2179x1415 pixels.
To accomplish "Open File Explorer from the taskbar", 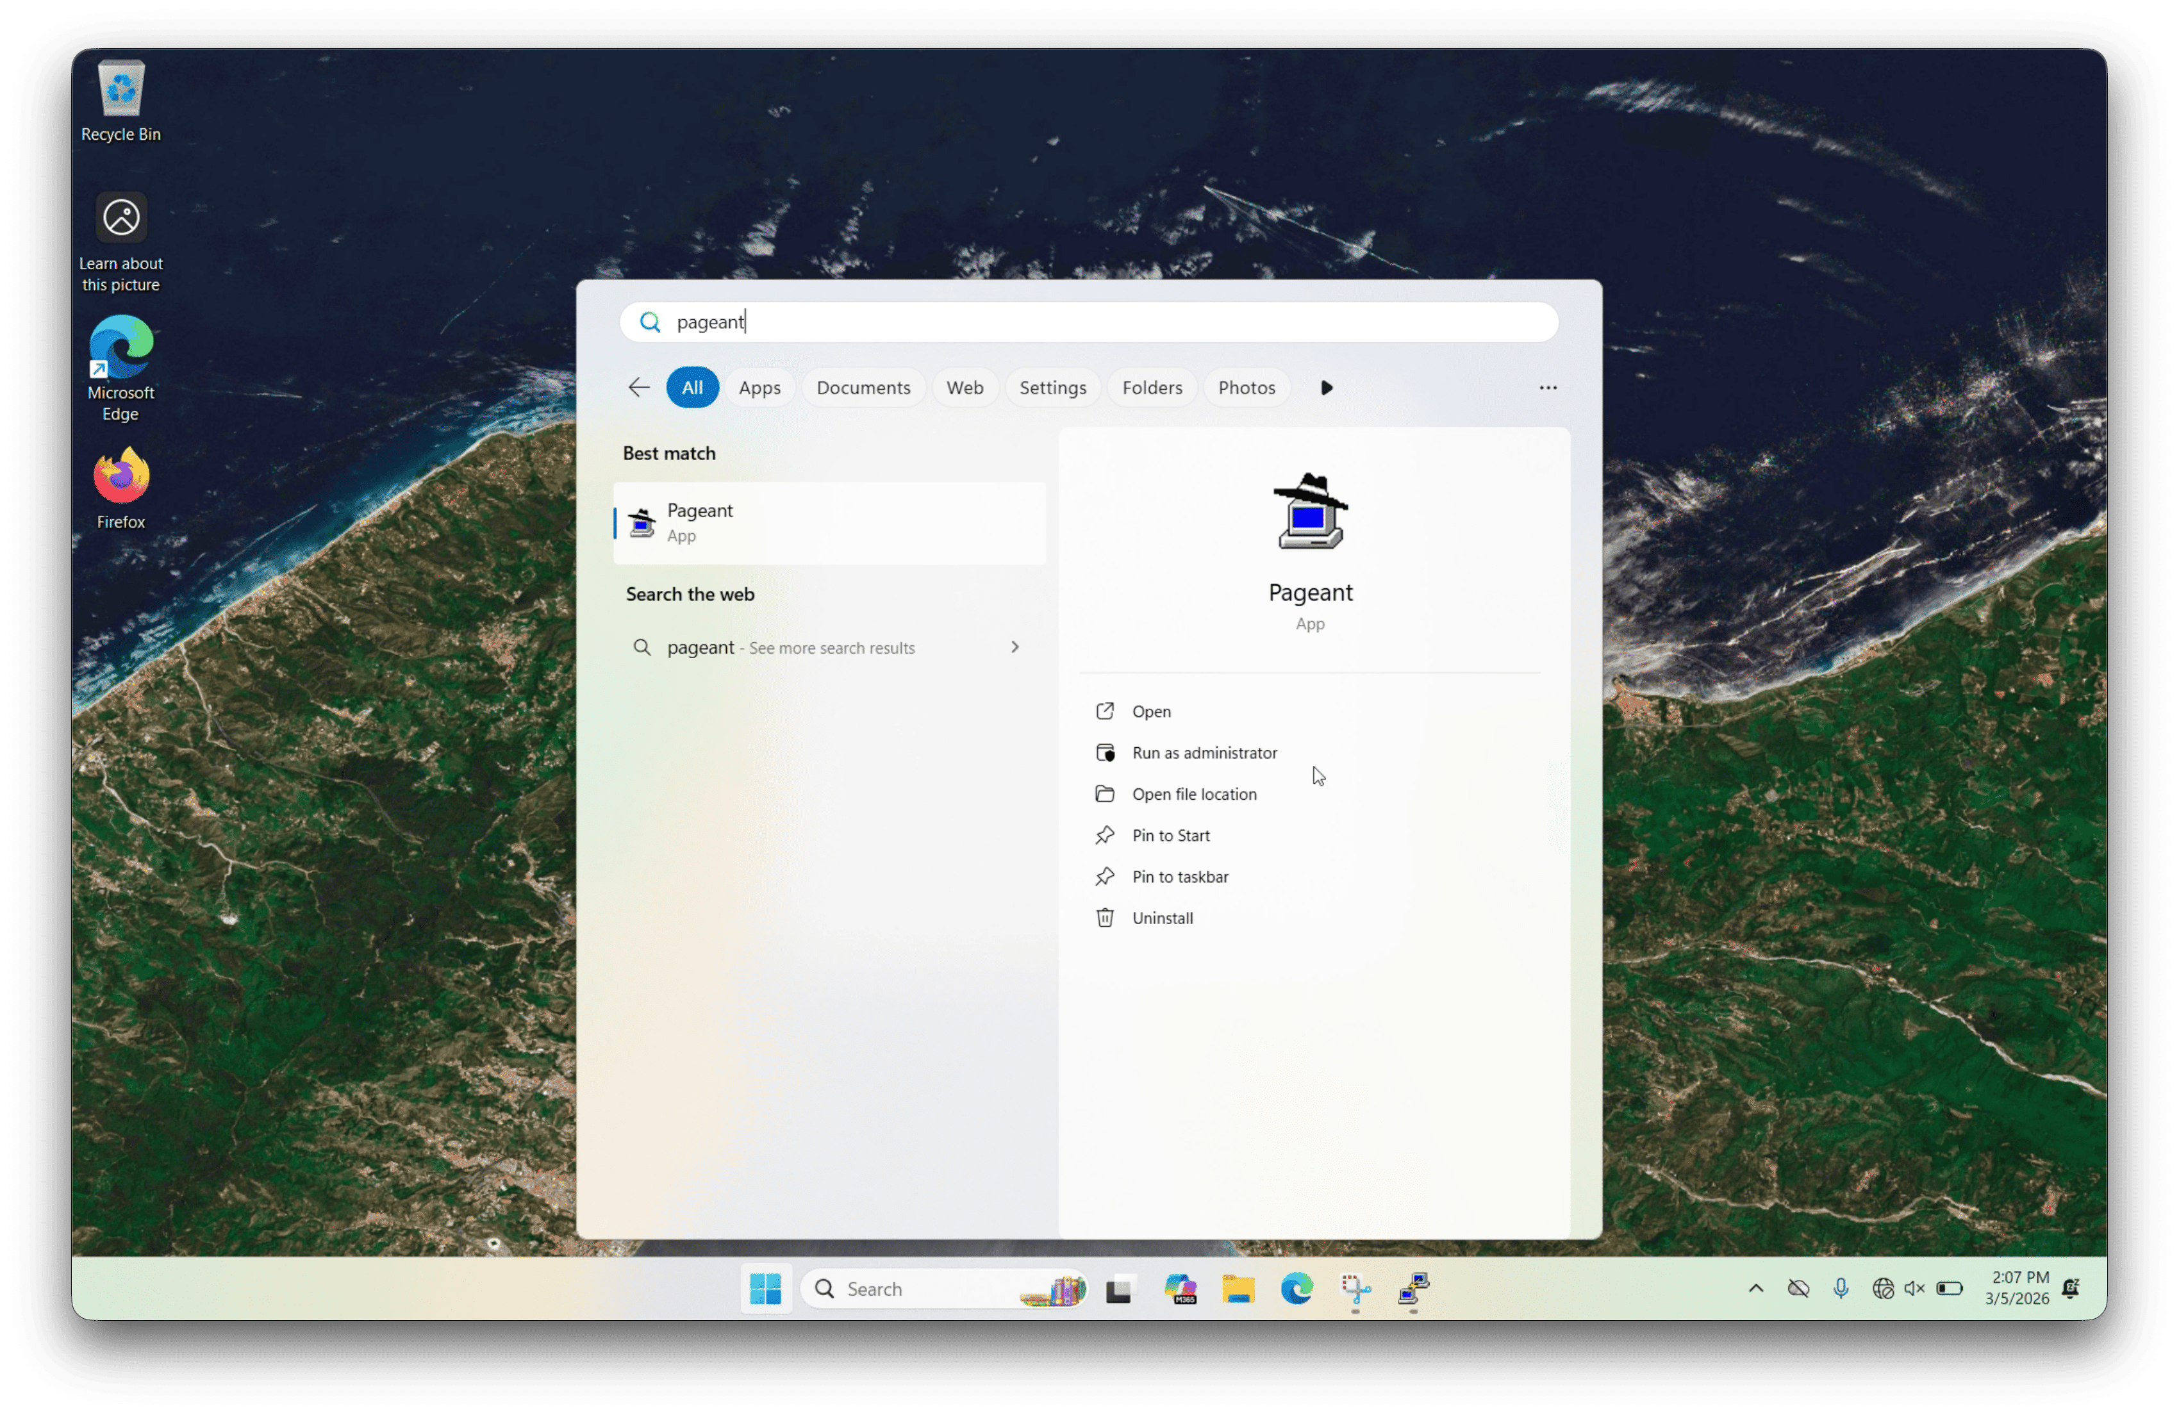I will click(1238, 1289).
